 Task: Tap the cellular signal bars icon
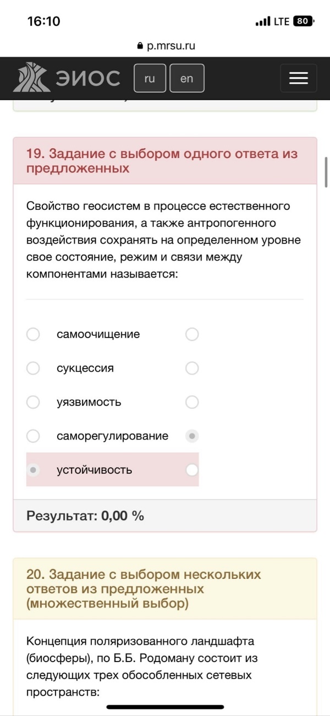(x=263, y=21)
